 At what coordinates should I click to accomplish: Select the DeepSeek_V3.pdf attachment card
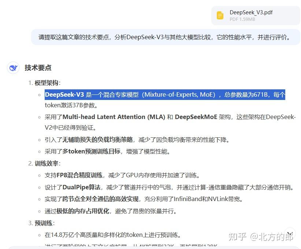tap(255, 15)
